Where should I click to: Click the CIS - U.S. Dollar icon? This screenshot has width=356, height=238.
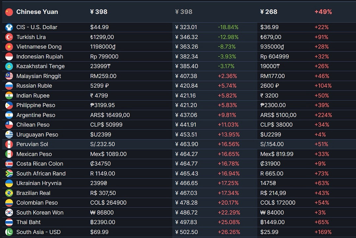point(9,27)
